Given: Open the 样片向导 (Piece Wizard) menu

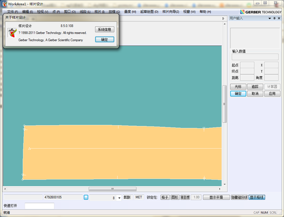Looking at the screenshot, I should (x=170, y=12).
